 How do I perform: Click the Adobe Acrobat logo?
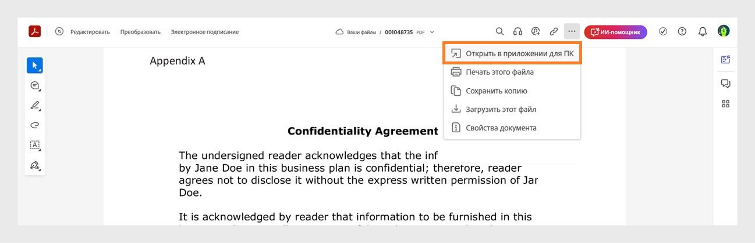pos(34,32)
